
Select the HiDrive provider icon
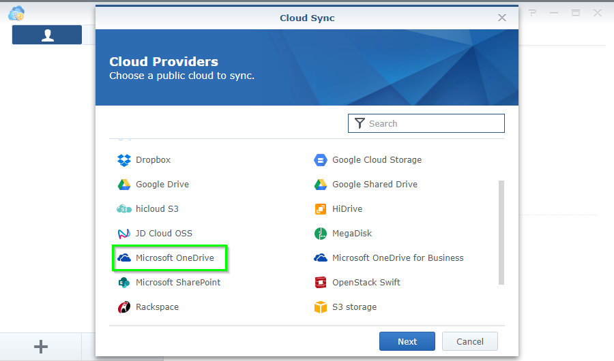(x=321, y=209)
